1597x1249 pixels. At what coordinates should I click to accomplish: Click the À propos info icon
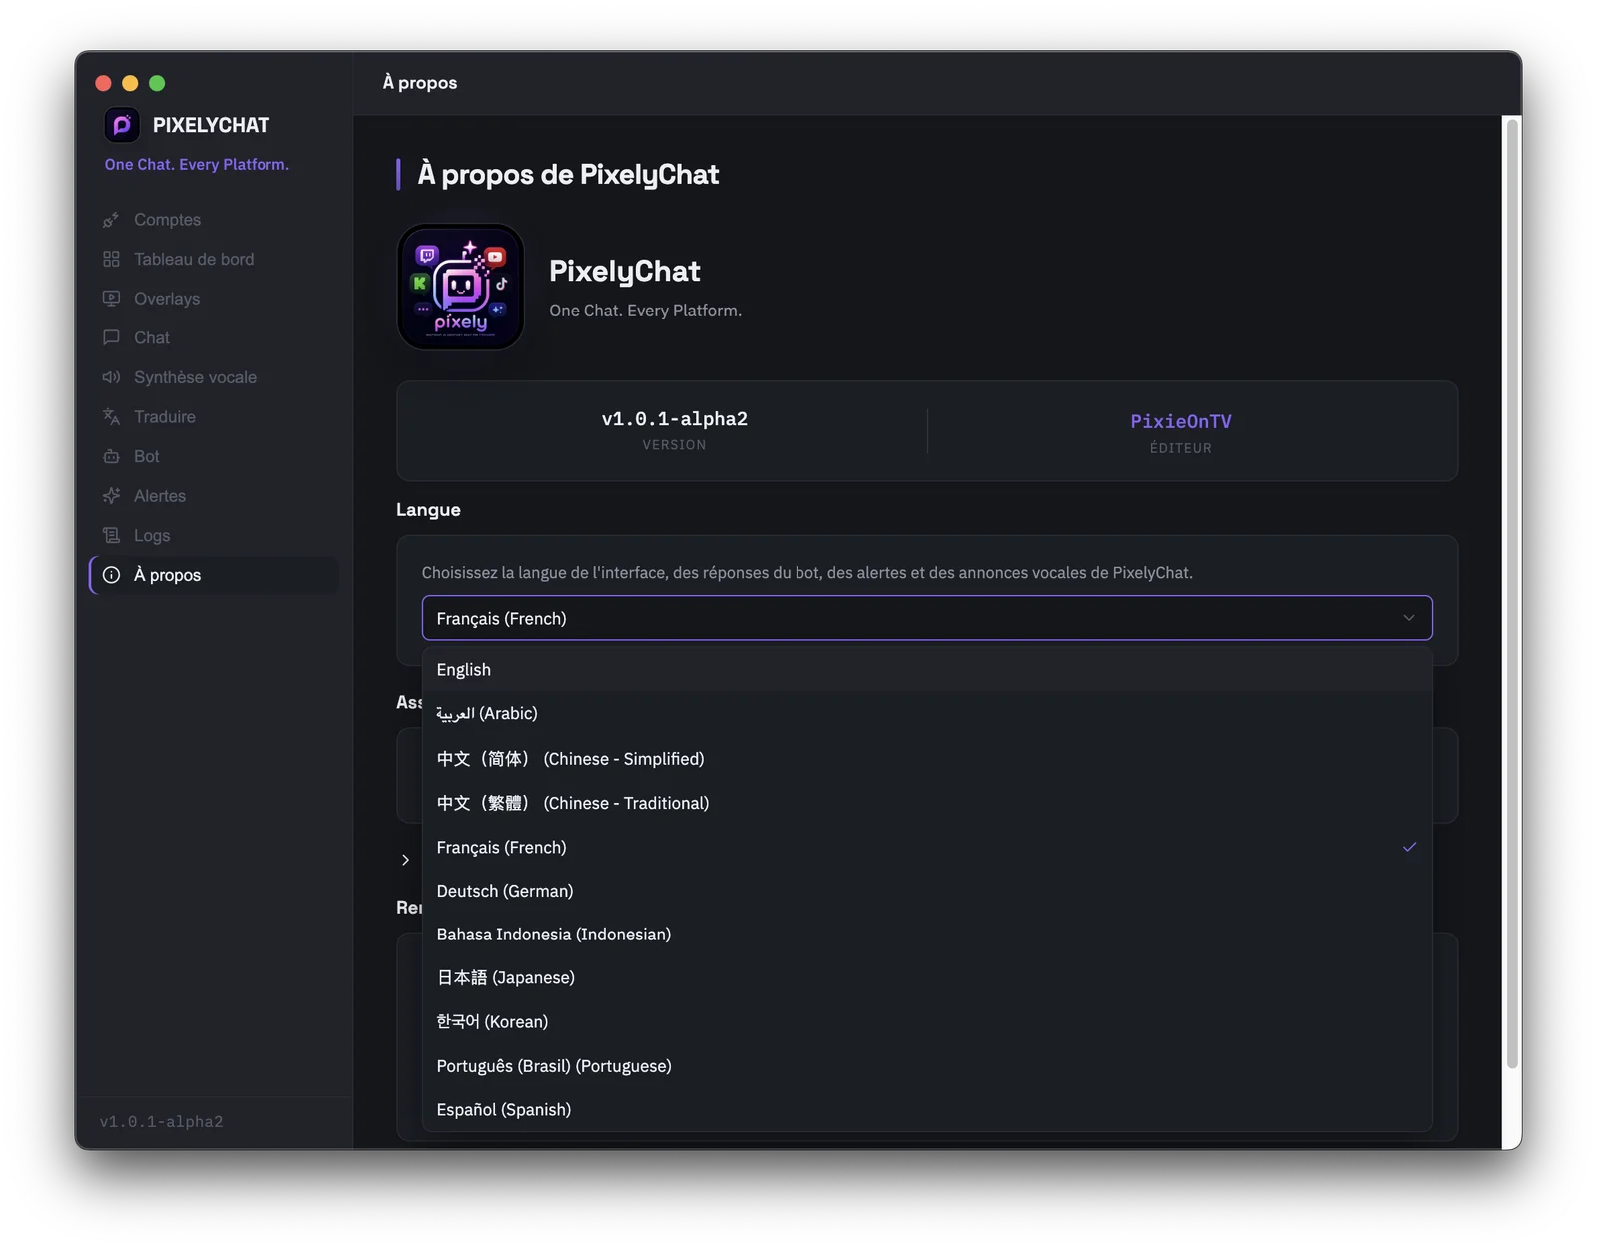point(111,575)
